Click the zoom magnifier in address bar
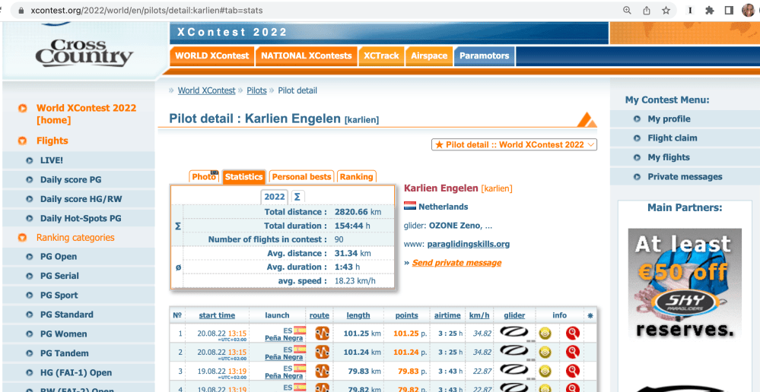Viewport: 760px width, 392px height. 627,11
